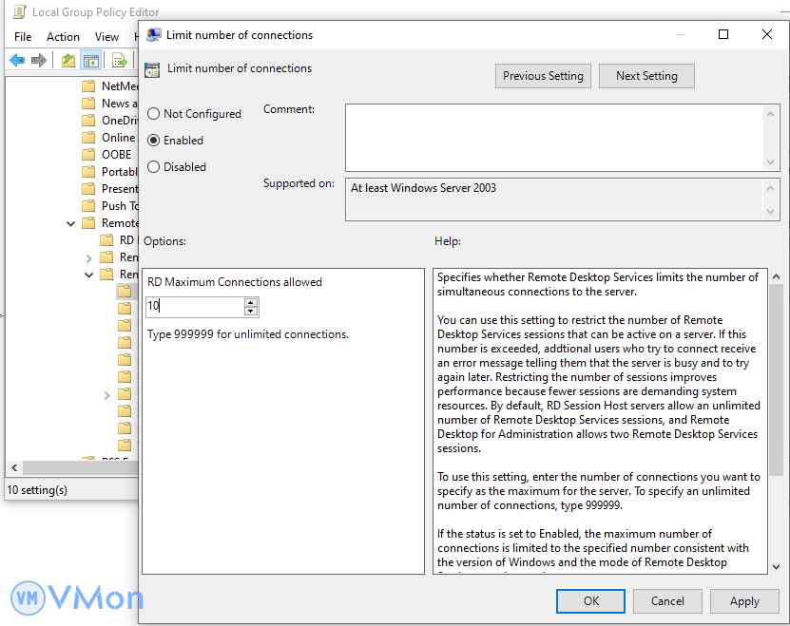Expand the collapsed subfolder chevron below Rem

[106, 395]
